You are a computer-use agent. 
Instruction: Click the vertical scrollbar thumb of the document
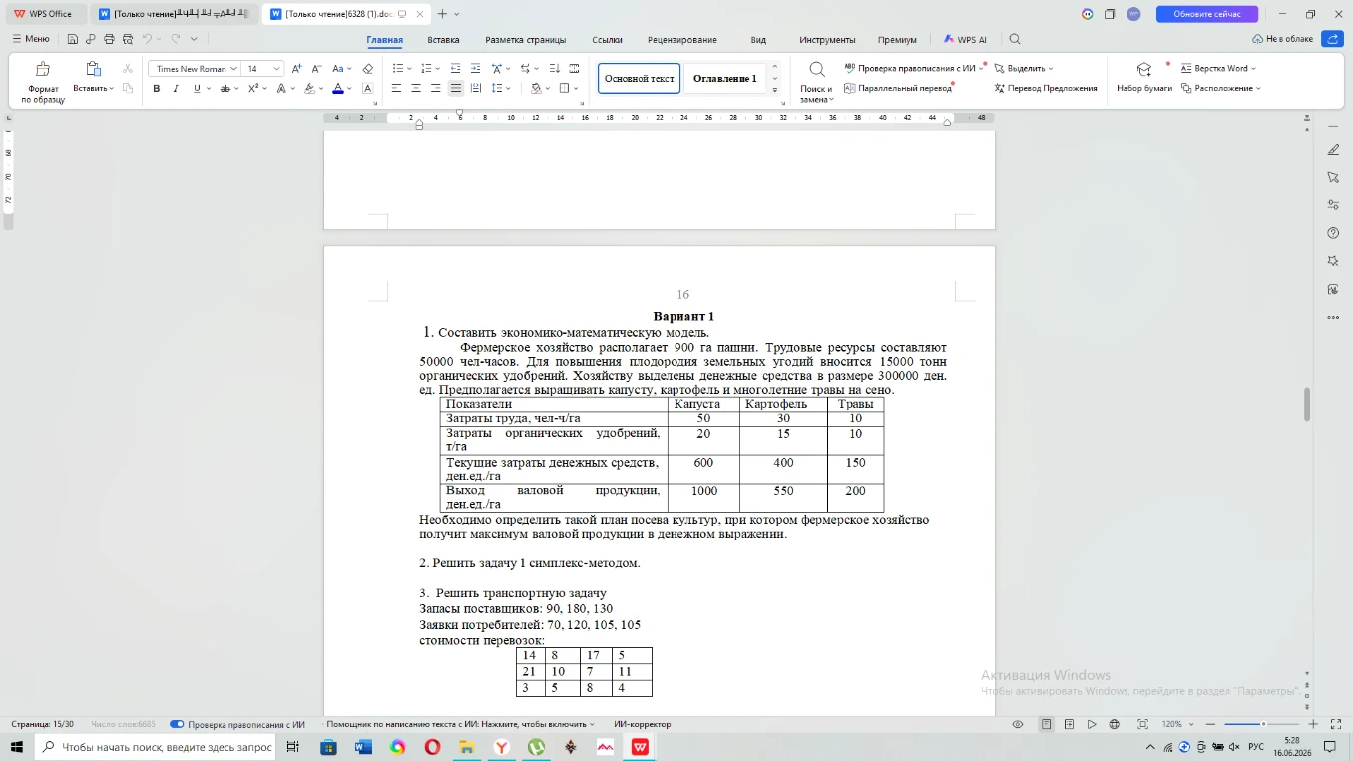1307,404
